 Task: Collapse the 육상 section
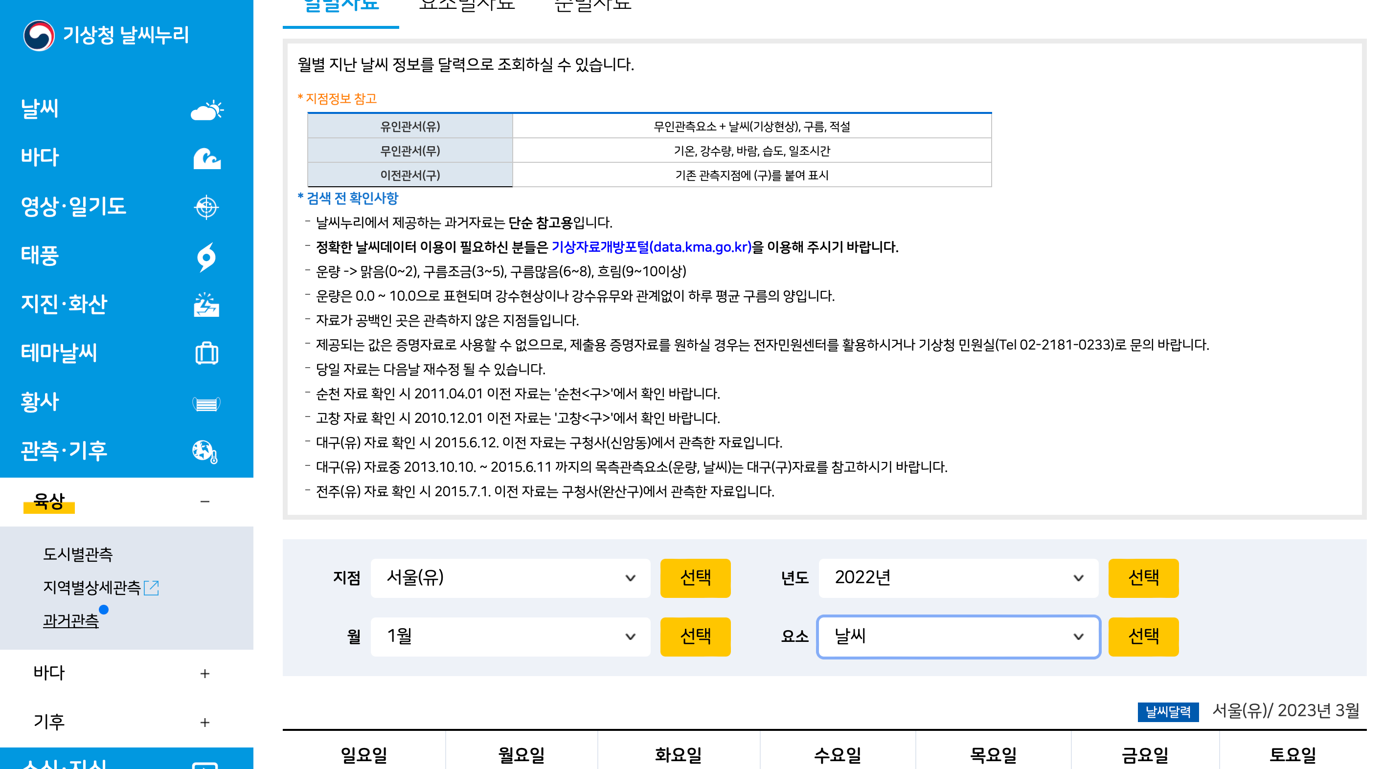point(204,501)
